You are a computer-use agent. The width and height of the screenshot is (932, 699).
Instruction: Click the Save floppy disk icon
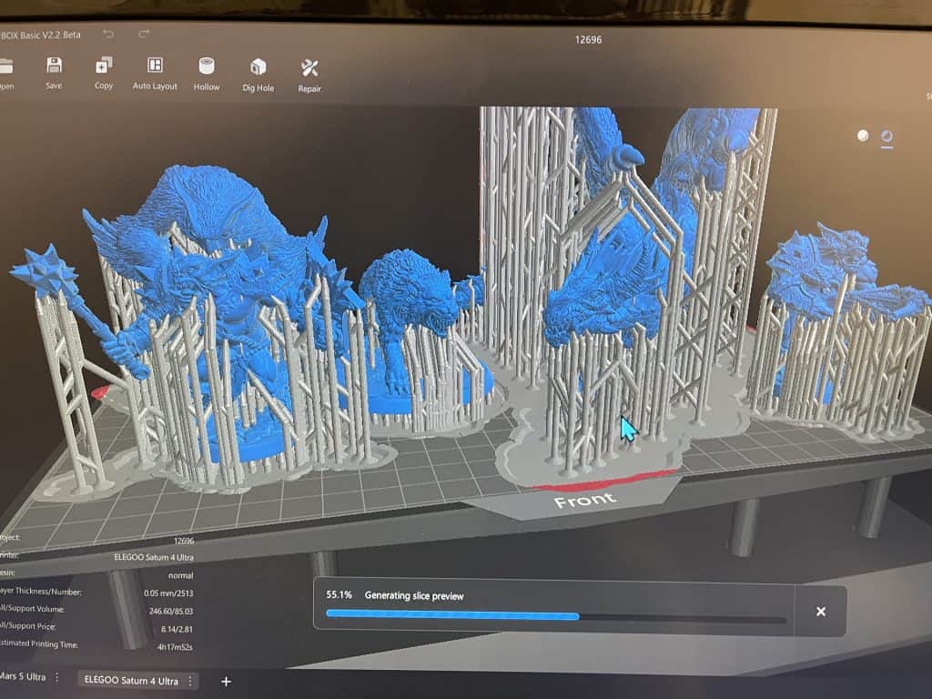pos(54,66)
